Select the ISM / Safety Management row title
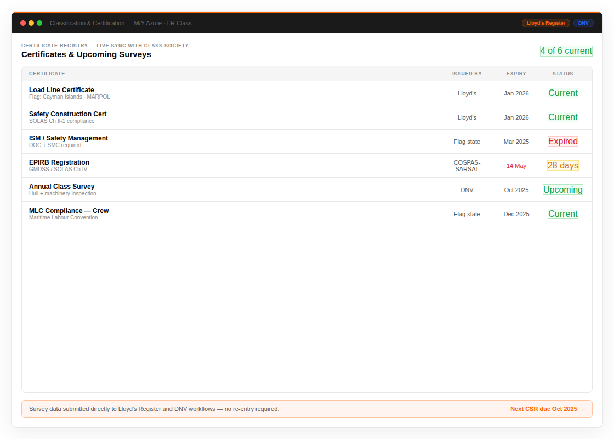 point(69,138)
